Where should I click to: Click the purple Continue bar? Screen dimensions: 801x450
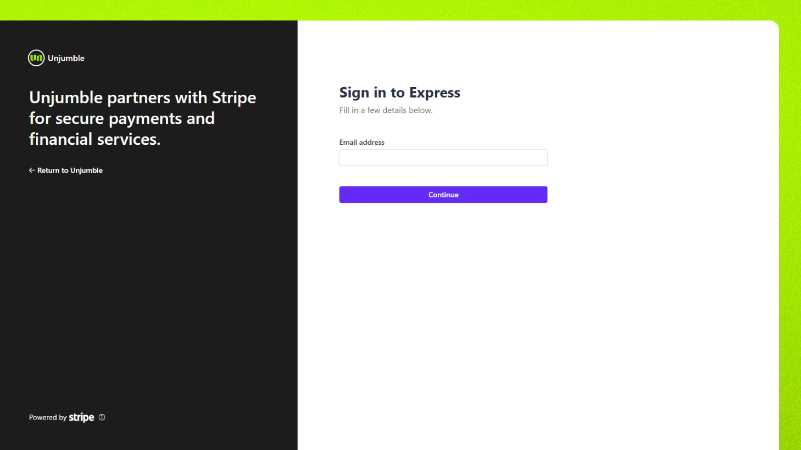click(x=443, y=194)
